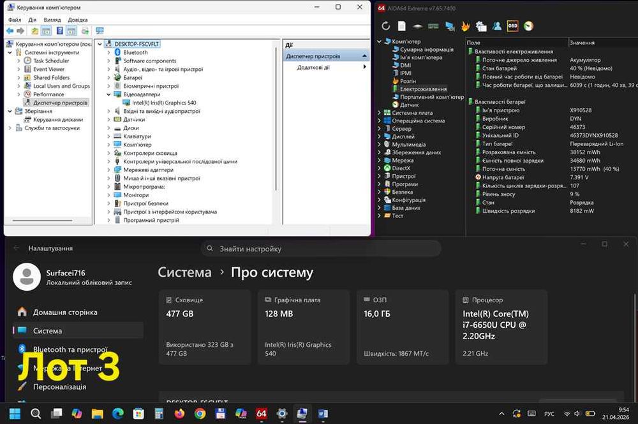Open Файл menu in Computer Management

pos(15,20)
